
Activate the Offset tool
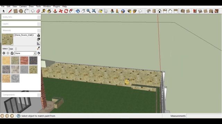click(71, 11)
